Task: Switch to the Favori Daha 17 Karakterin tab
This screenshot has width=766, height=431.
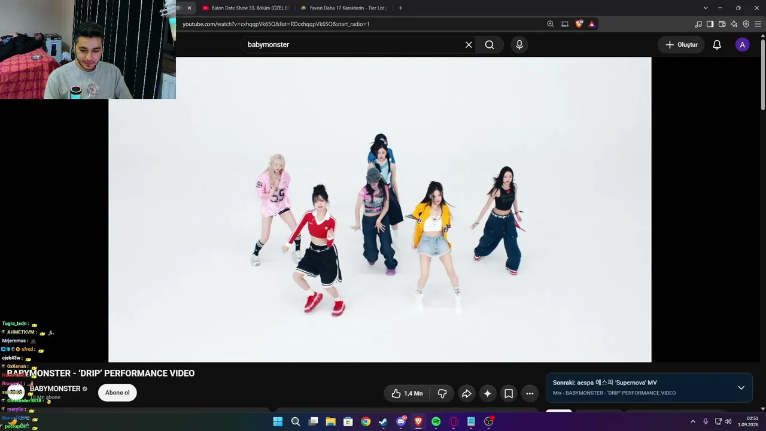Action: point(344,8)
